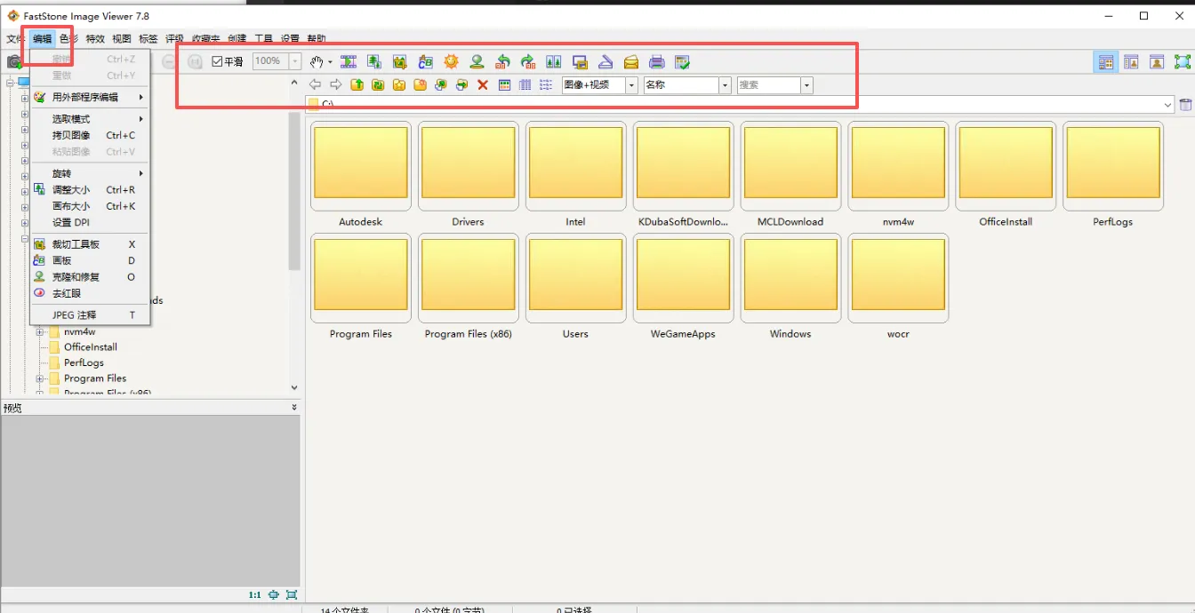
Task: Choose 用外部程序编辑 from Edit menu
Action: click(x=90, y=97)
